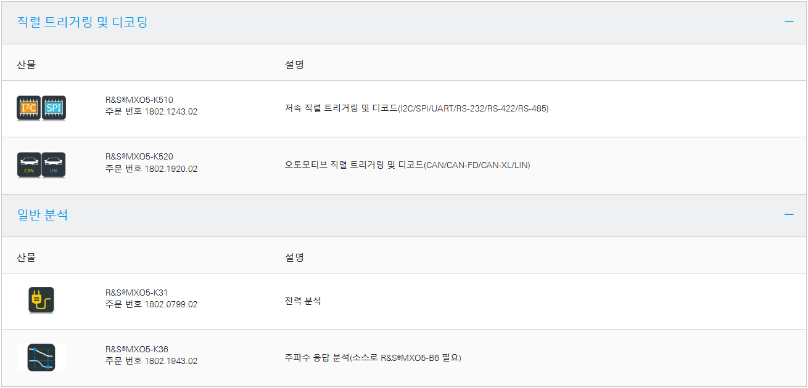Click the I2C chip icon

(x=28, y=108)
